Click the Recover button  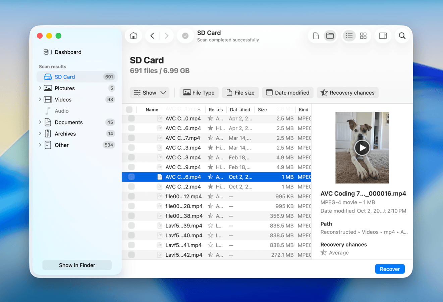coord(390,269)
